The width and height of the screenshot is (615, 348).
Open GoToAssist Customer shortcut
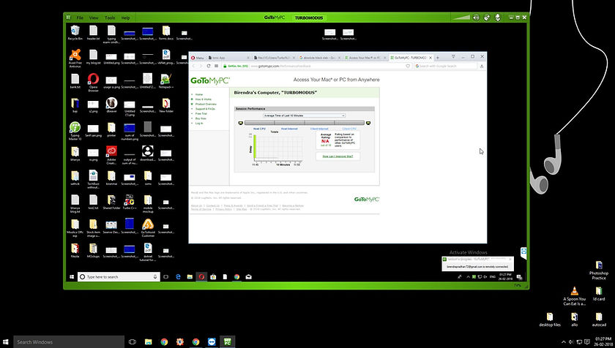coord(148,228)
